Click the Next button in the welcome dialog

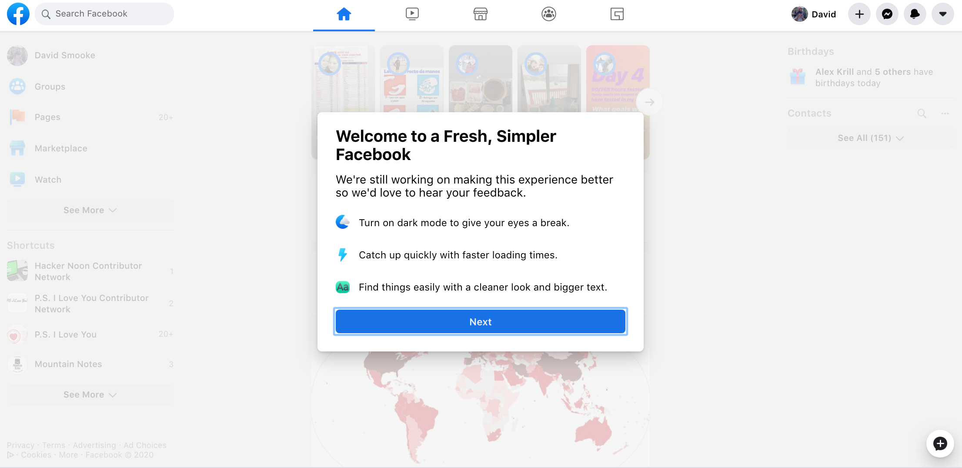481,321
